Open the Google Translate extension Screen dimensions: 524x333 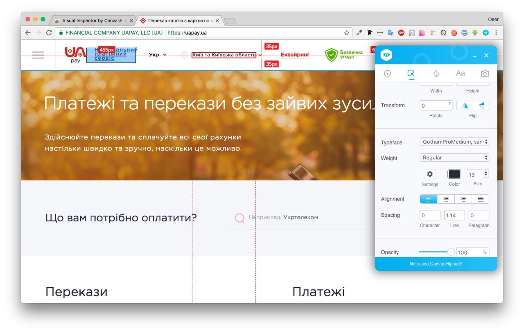tap(391, 33)
